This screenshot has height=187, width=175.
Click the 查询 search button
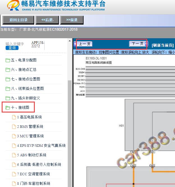coord(12,48)
